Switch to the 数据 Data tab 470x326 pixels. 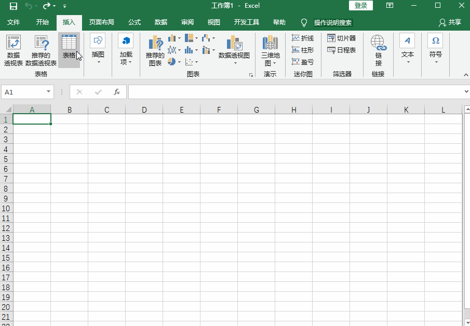tap(160, 22)
